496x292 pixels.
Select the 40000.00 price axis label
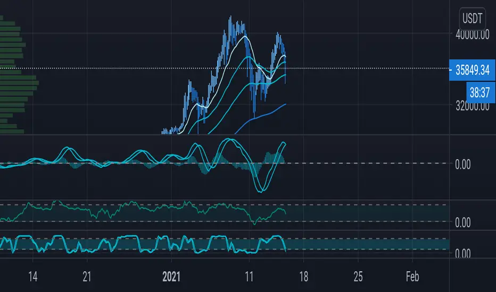[x=472, y=35]
